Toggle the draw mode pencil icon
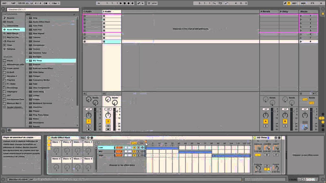The height and width of the screenshot is (183, 326). [285, 3]
